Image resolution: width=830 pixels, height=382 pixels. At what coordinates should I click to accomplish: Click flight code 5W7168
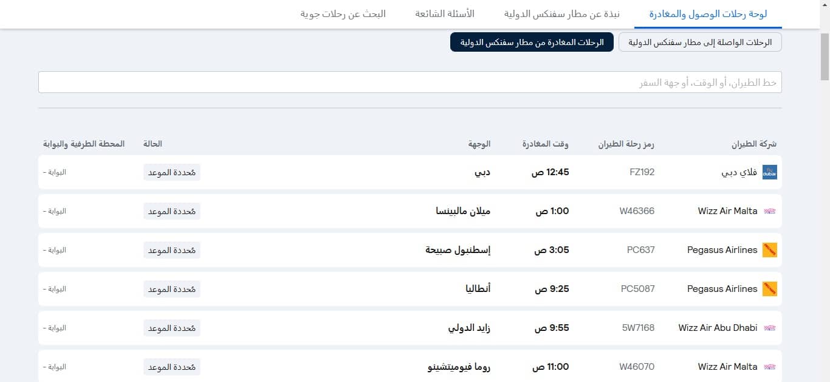click(x=639, y=328)
